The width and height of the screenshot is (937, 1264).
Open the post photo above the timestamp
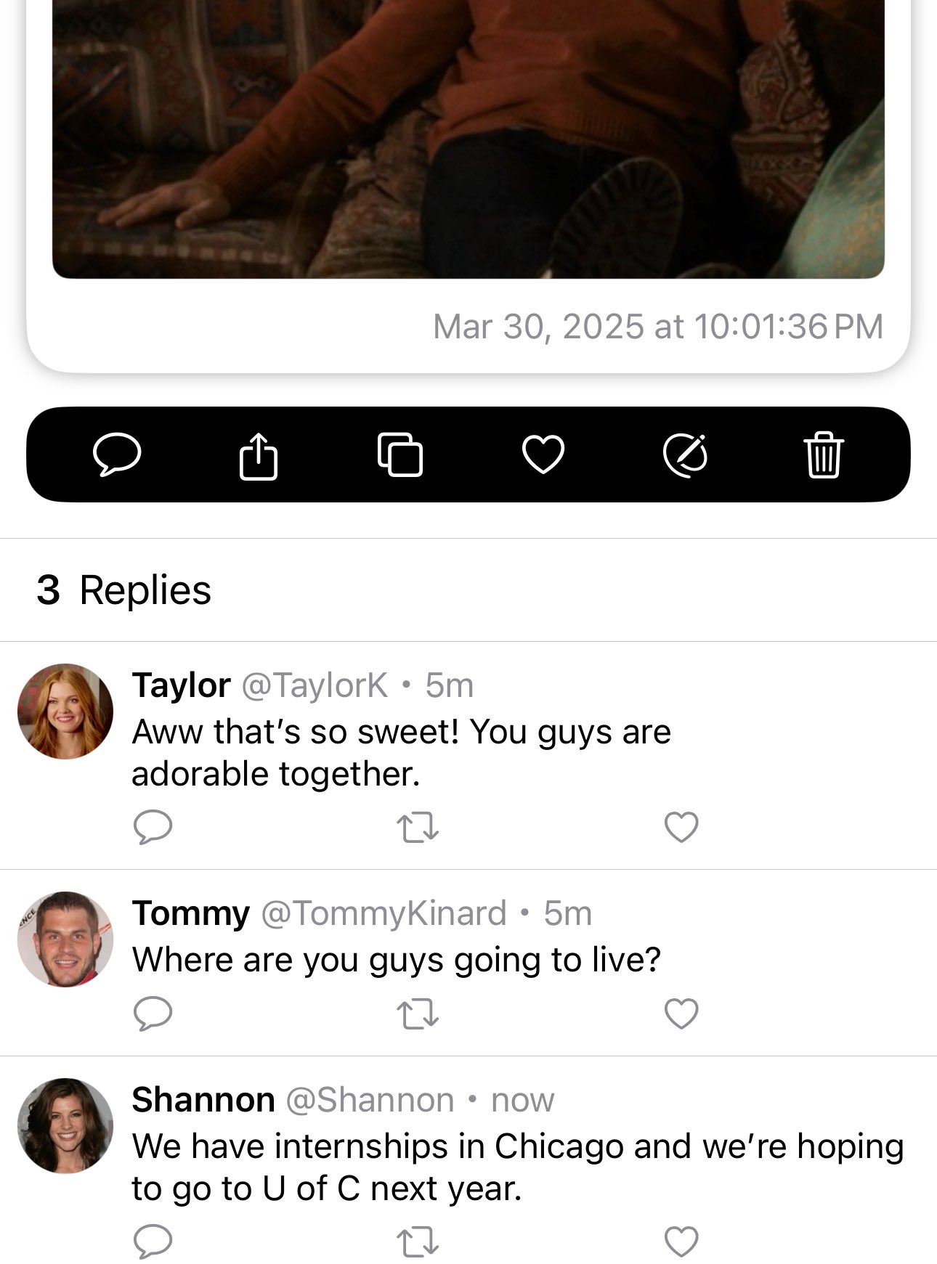[468, 139]
